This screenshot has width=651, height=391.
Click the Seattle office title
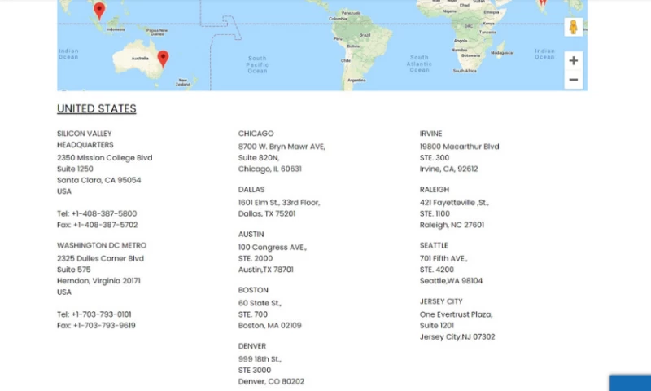tap(434, 245)
